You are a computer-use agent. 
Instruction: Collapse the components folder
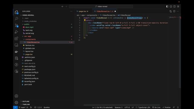pos(30,39)
